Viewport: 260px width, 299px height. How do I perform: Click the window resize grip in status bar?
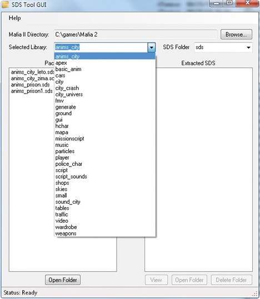tap(255, 294)
